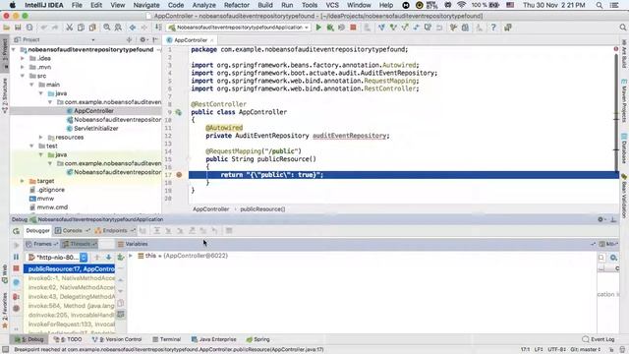Click the green Run button
The image size is (629, 354).
318,28
